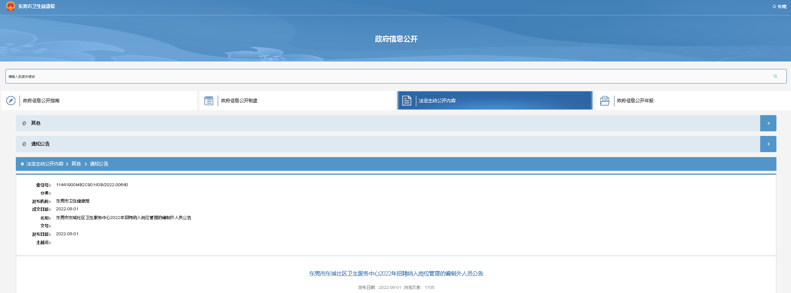Viewport: 791px width, 293px height.
Task: Open the 政府信息公开制度 tab
Action: (297, 101)
